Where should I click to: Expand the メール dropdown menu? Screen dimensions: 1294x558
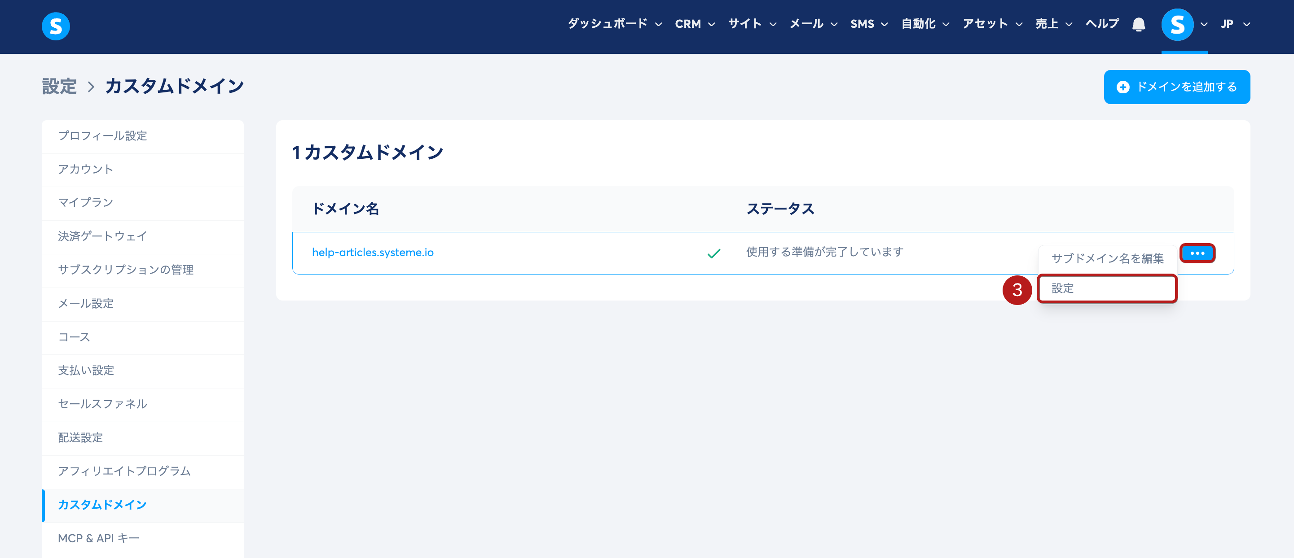(x=813, y=24)
